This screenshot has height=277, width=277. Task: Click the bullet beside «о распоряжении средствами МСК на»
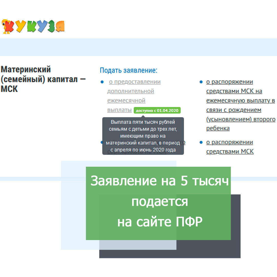coord(201,82)
